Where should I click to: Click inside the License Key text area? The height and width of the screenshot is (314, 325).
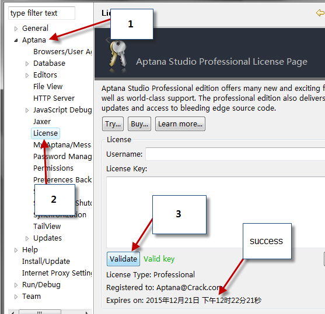click(216, 212)
